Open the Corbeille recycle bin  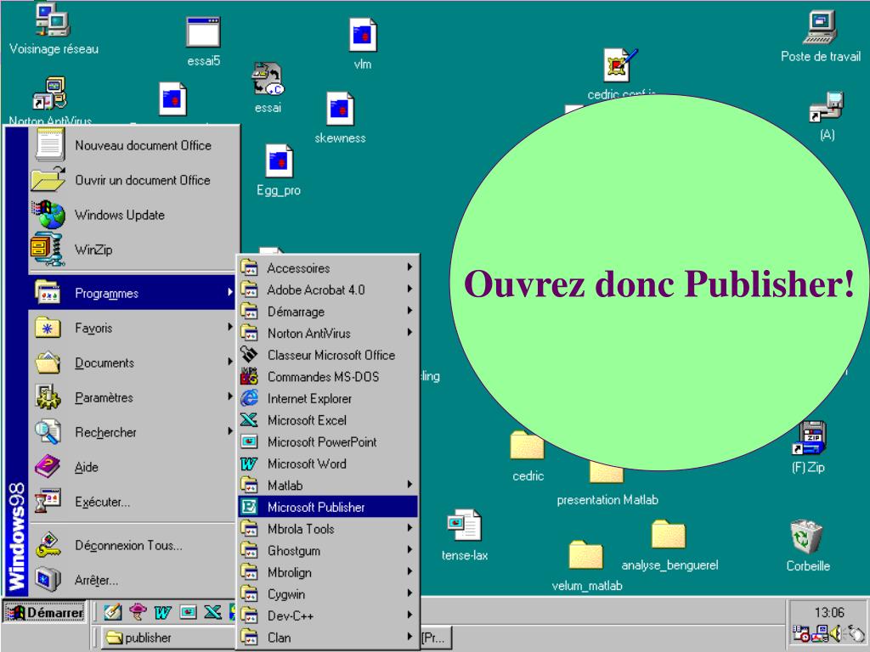click(x=808, y=546)
